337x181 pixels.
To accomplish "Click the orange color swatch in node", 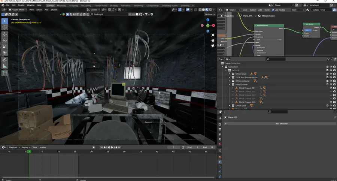I will [x=222, y=36].
